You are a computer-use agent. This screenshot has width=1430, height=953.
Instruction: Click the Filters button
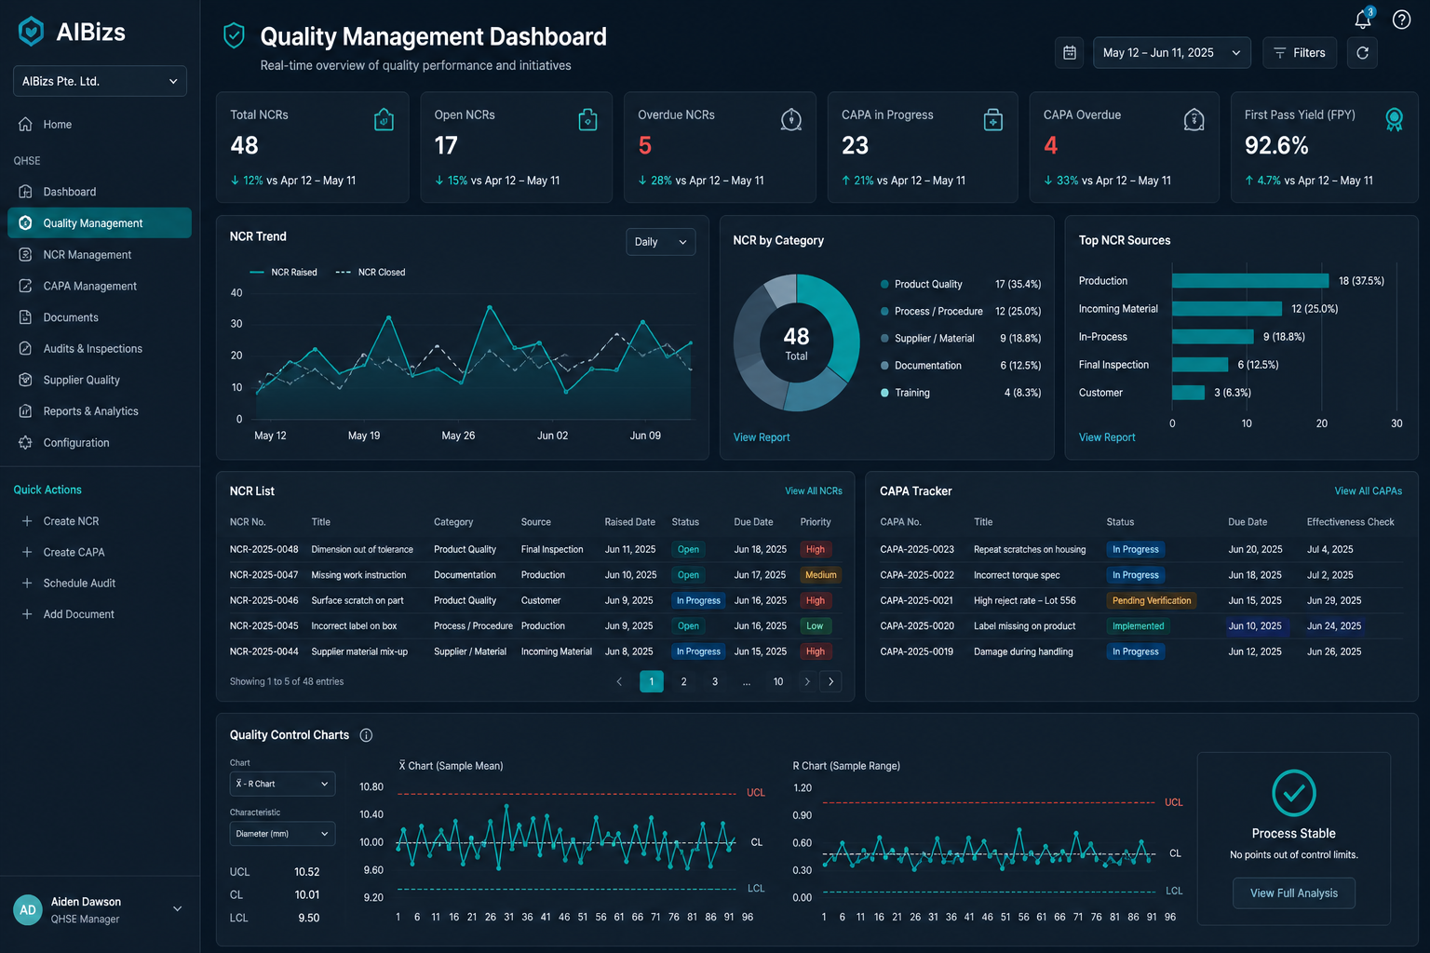coord(1300,53)
